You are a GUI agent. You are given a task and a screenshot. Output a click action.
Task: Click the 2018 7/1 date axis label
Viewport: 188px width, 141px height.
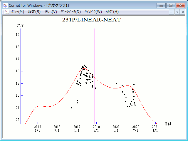point(57,129)
